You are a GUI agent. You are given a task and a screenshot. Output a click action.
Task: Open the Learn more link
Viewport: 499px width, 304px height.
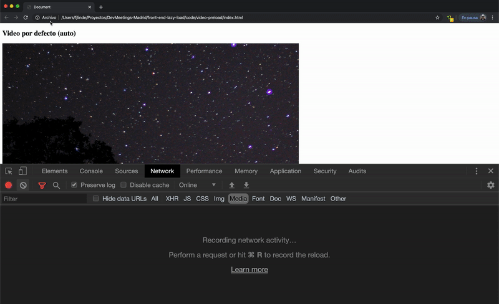pyautogui.click(x=249, y=270)
